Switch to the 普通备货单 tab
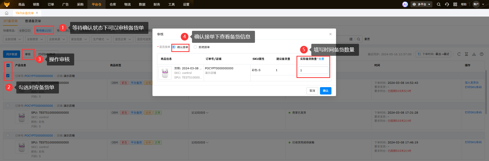 pyautogui.click(x=33, y=21)
